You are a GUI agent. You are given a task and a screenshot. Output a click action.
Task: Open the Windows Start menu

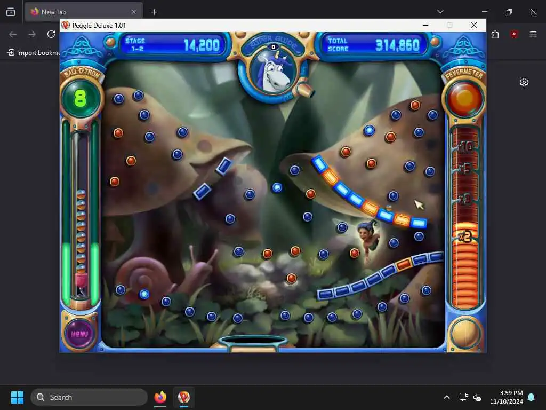tap(17, 397)
